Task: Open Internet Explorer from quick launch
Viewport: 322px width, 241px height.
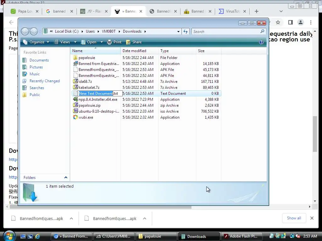Action: pos(38,236)
